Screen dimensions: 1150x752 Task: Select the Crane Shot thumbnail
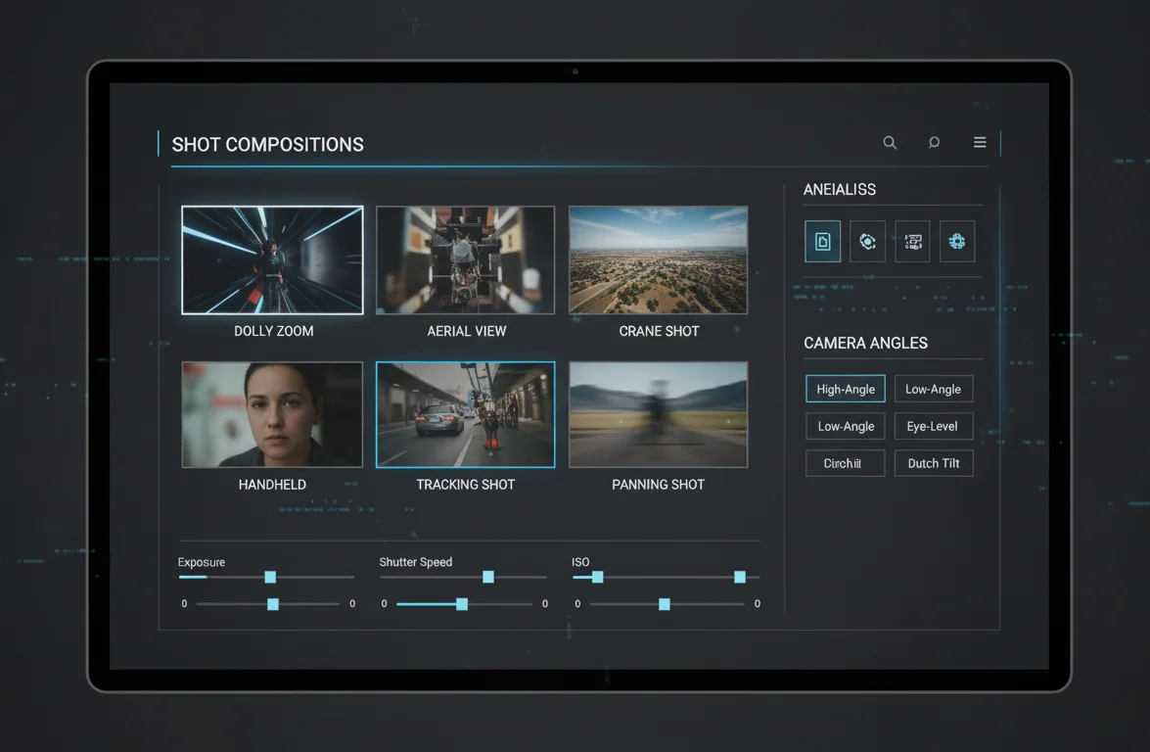[x=658, y=259]
